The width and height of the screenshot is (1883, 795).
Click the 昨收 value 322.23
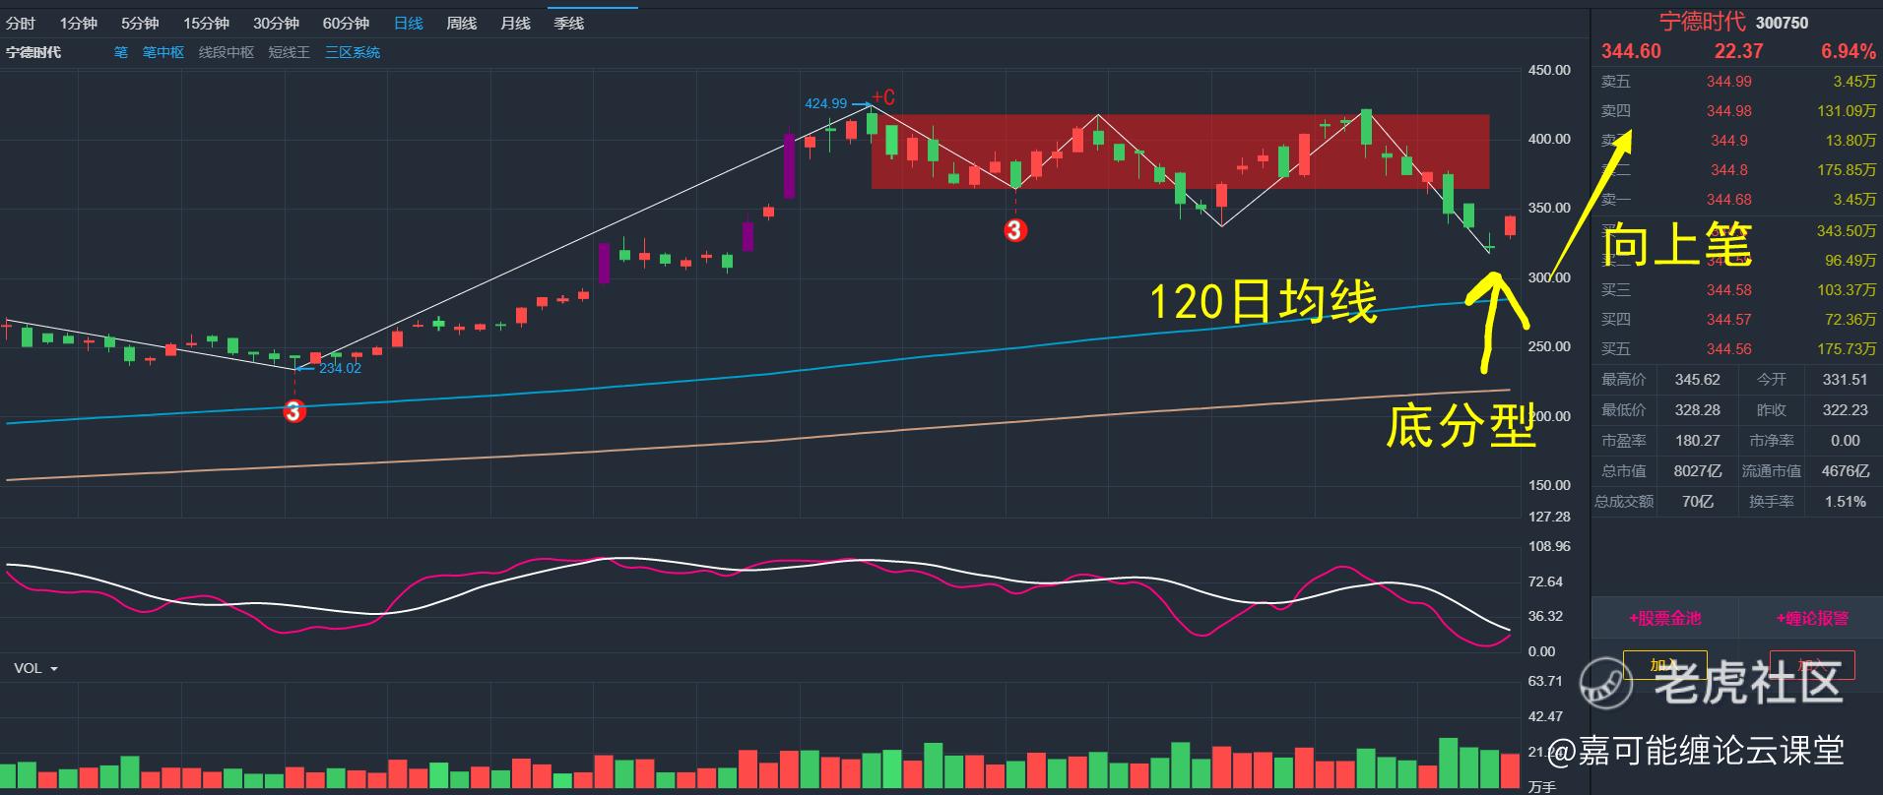point(1845,410)
